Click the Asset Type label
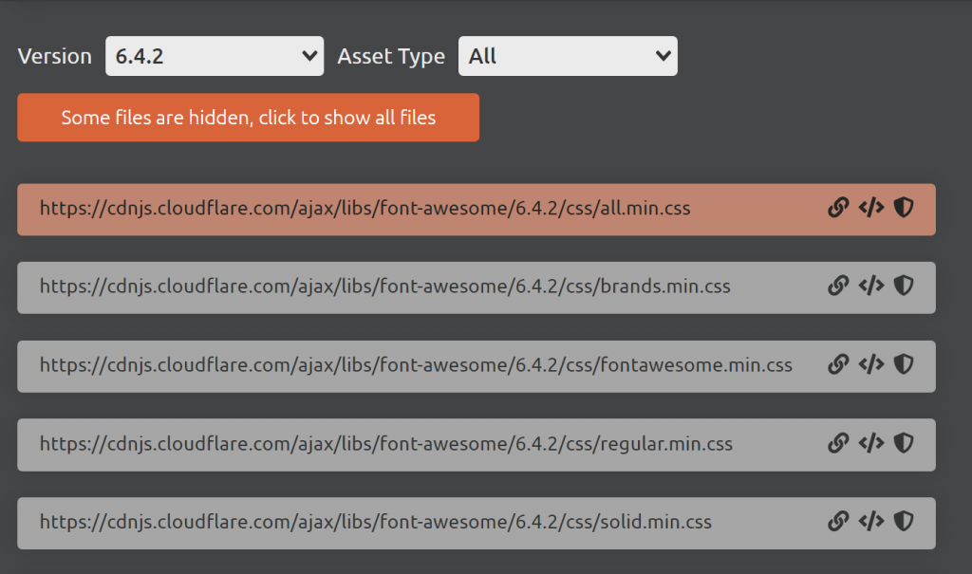This screenshot has width=972, height=574. tap(391, 56)
